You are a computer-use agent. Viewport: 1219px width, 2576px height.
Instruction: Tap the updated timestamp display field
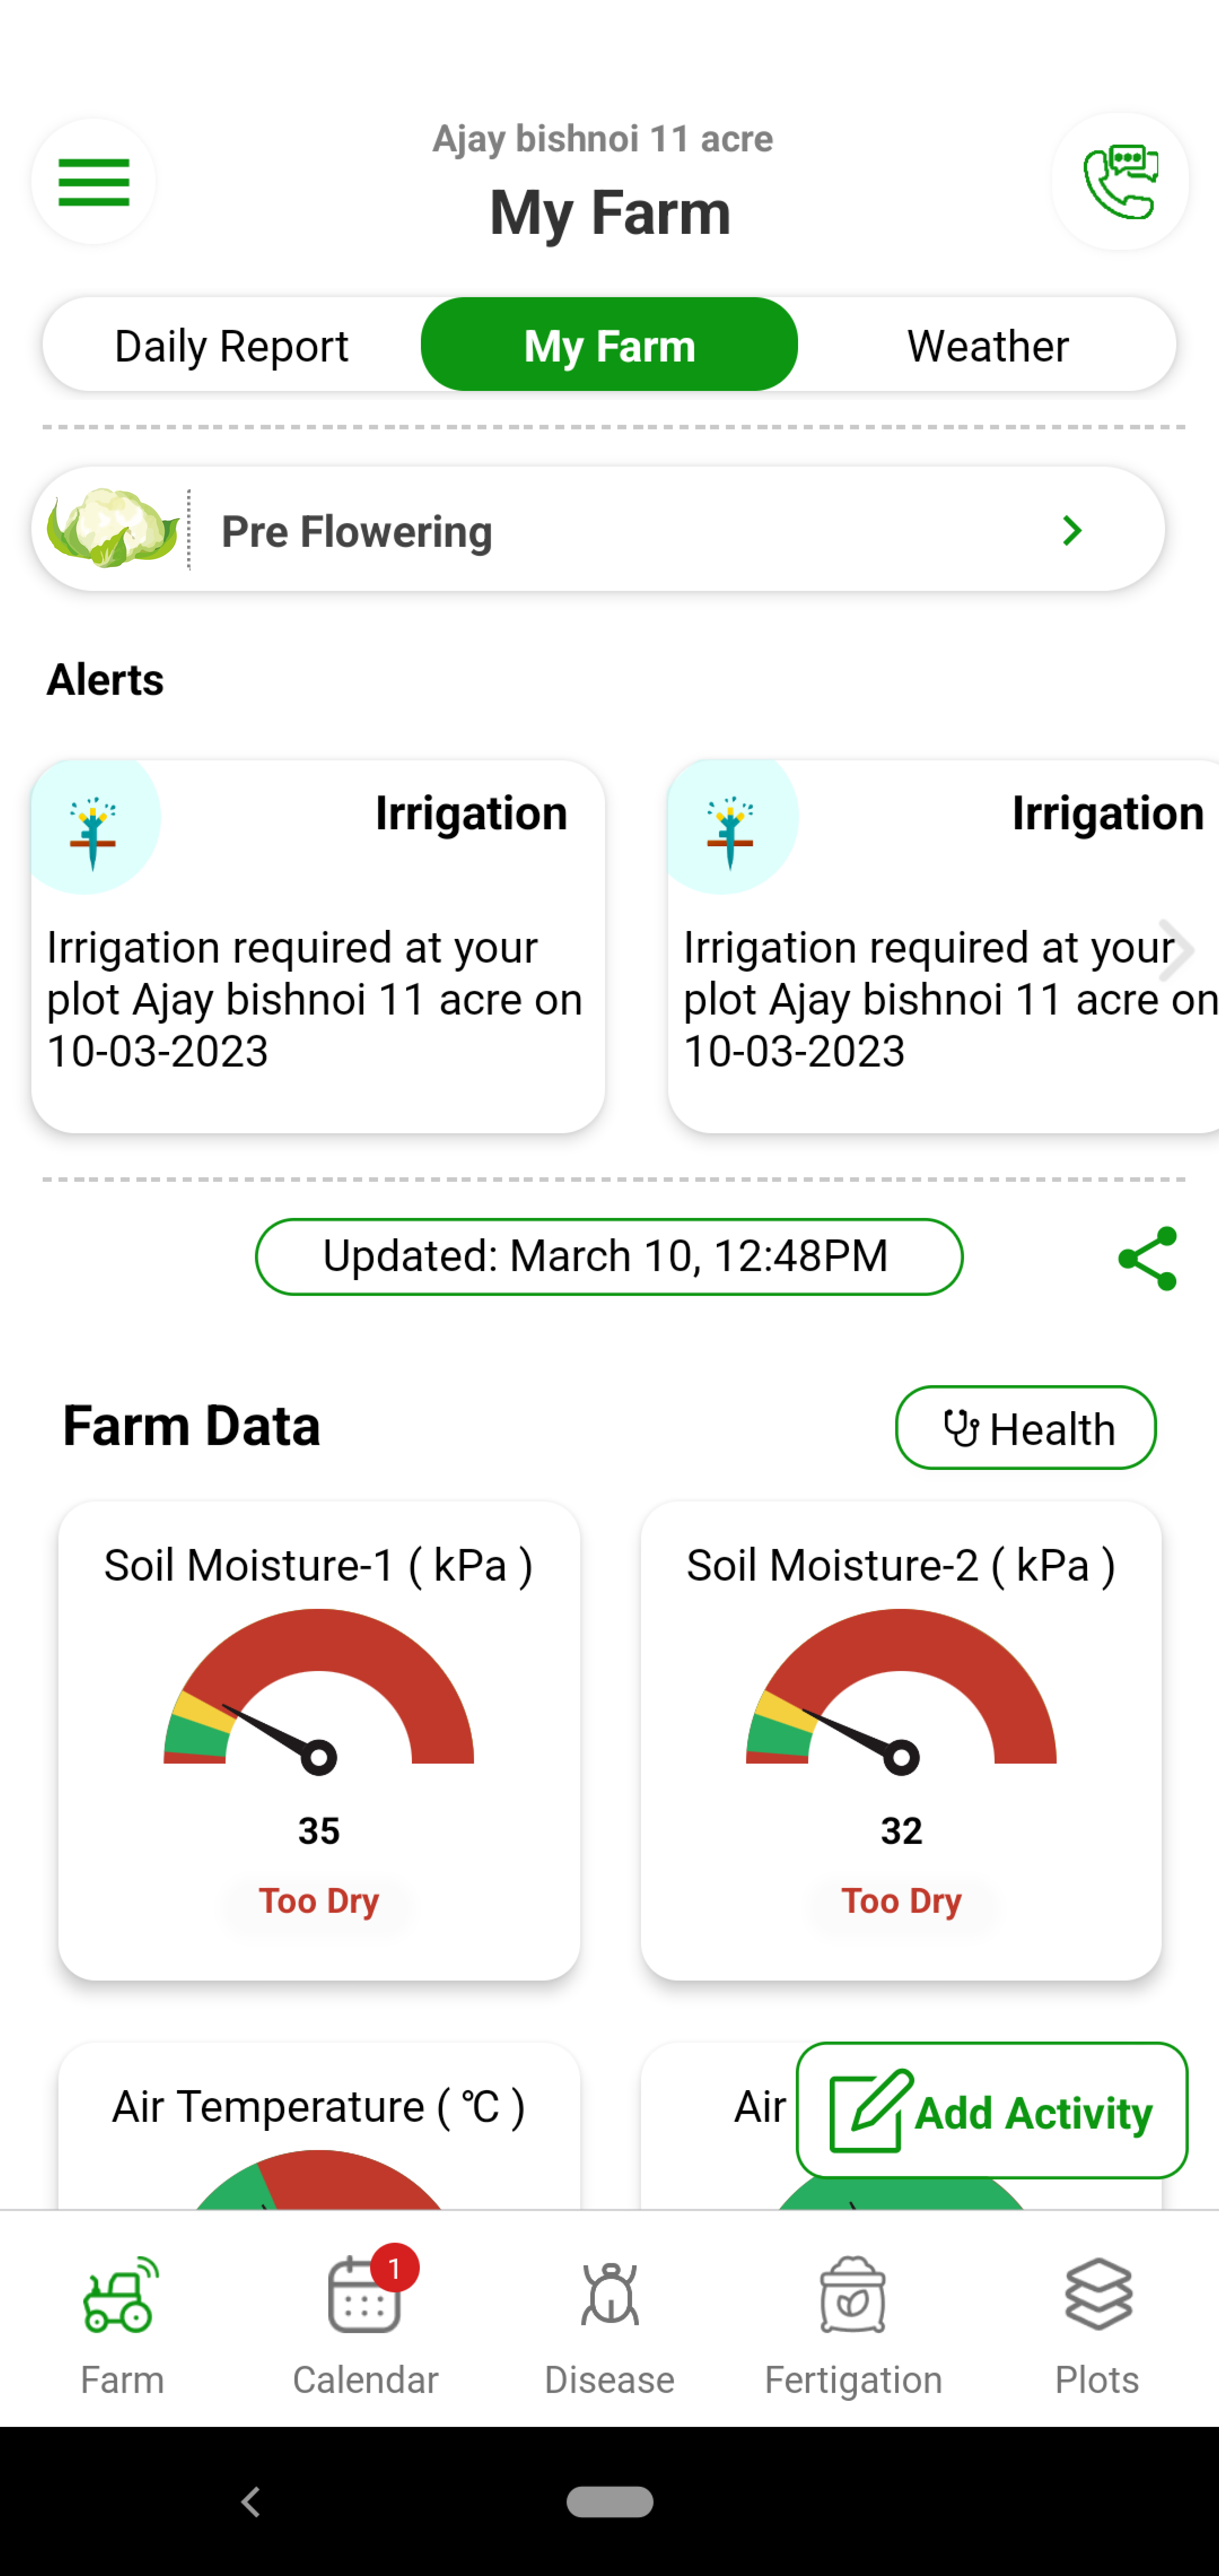tap(609, 1255)
